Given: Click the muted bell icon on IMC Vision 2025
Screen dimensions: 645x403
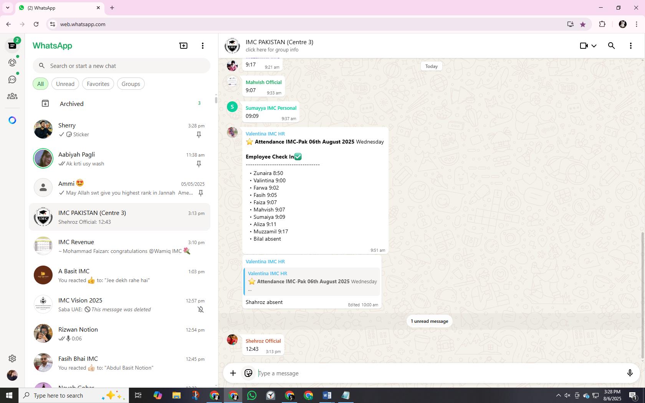Looking at the screenshot, I should 200,309.
